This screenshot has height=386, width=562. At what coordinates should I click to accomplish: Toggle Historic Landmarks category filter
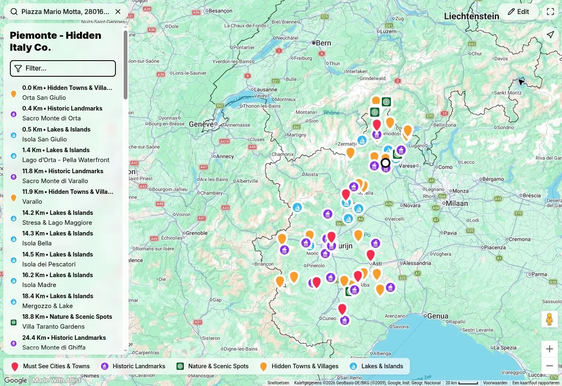pyautogui.click(x=133, y=366)
